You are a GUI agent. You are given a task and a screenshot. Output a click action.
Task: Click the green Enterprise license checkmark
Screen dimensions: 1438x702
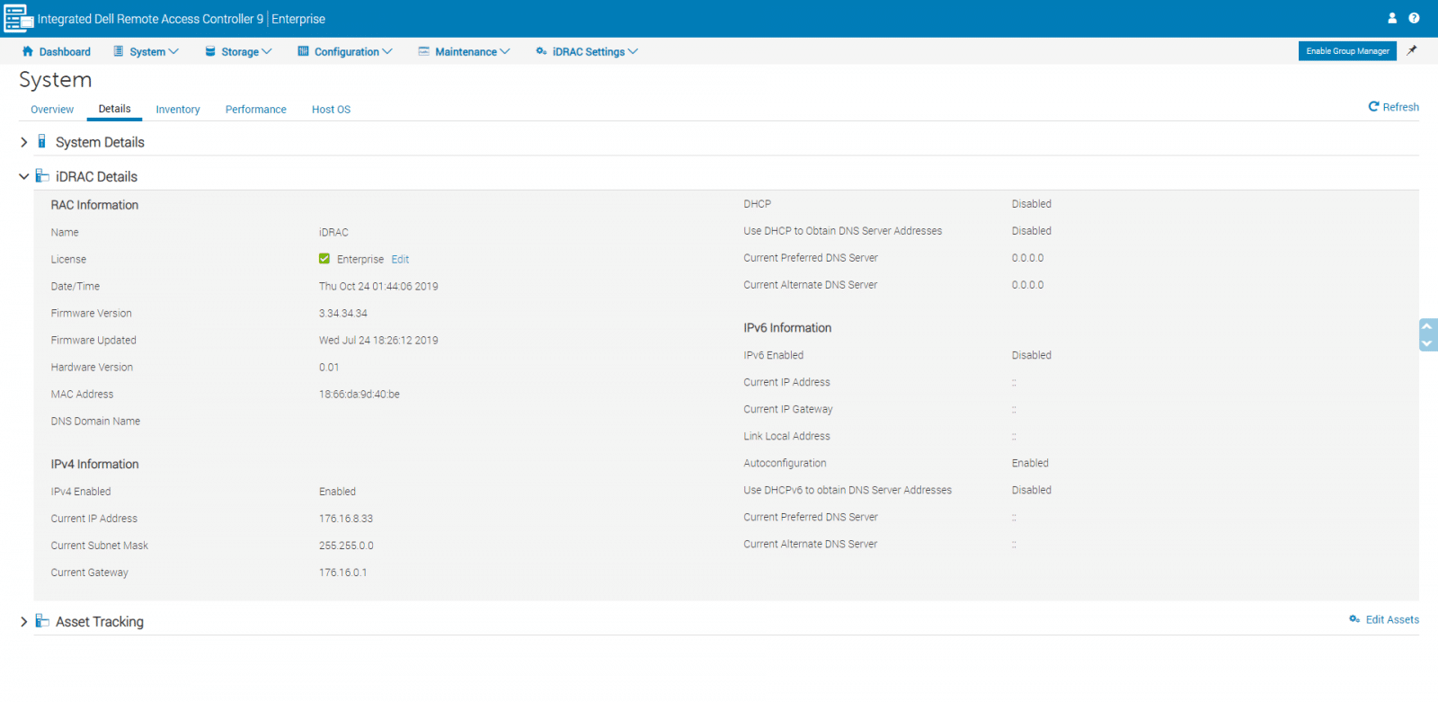324,259
